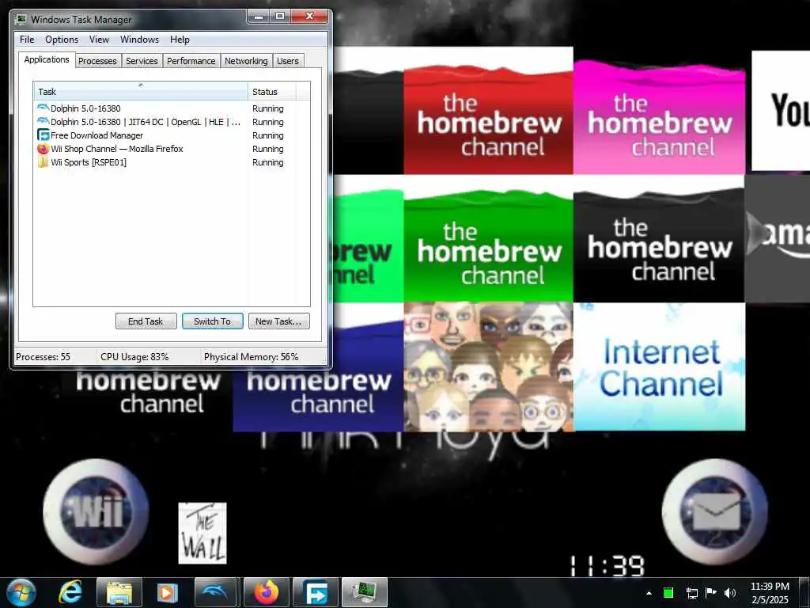The image size is (810, 608).
Task: Open the green Homebrew Channel tile
Action: pyautogui.click(x=488, y=245)
